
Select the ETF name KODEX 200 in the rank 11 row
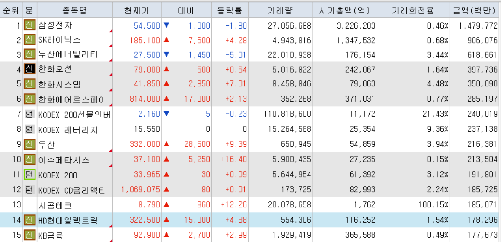(x=57, y=175)
